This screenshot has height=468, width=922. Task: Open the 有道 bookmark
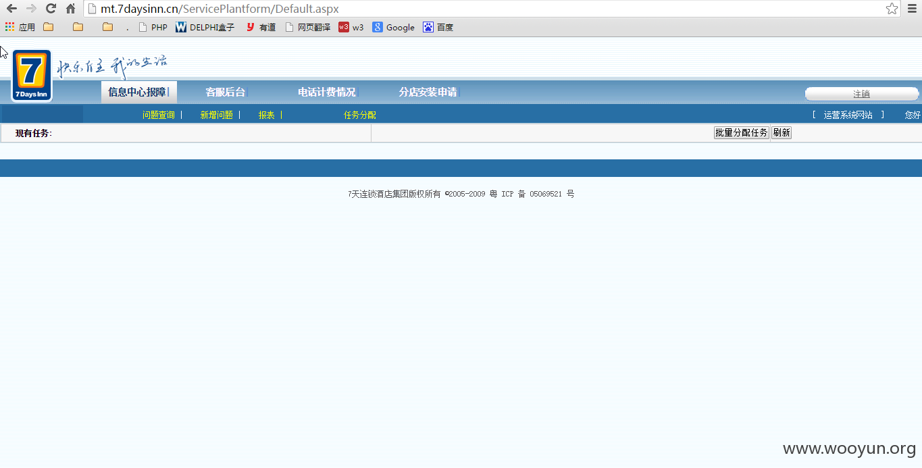(x=261, y=27)
